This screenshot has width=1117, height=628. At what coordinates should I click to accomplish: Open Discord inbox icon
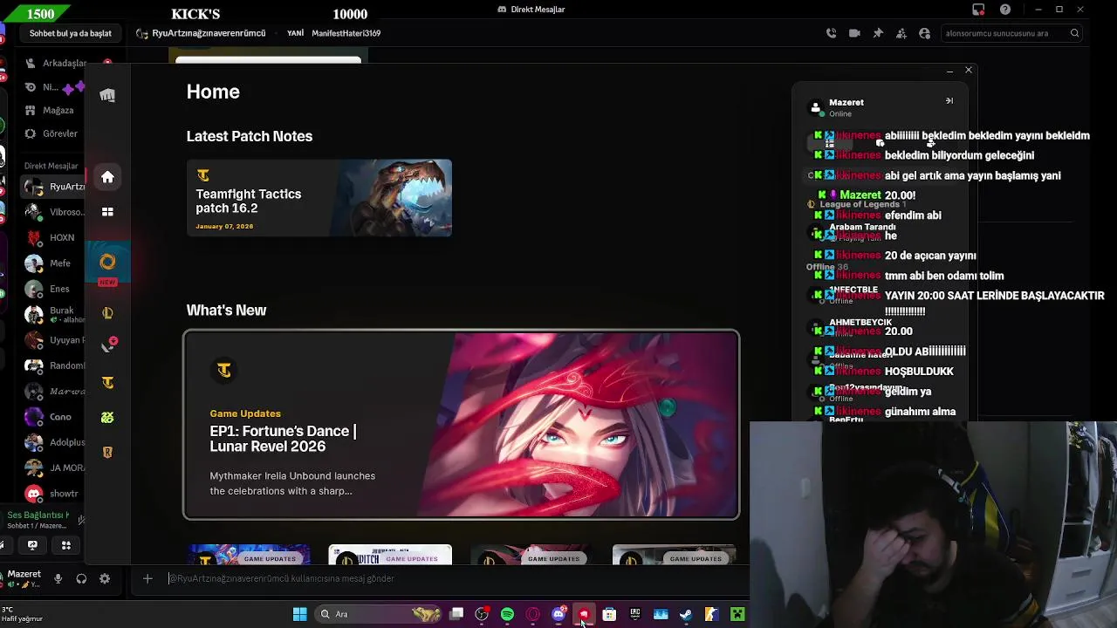point(979,10)
